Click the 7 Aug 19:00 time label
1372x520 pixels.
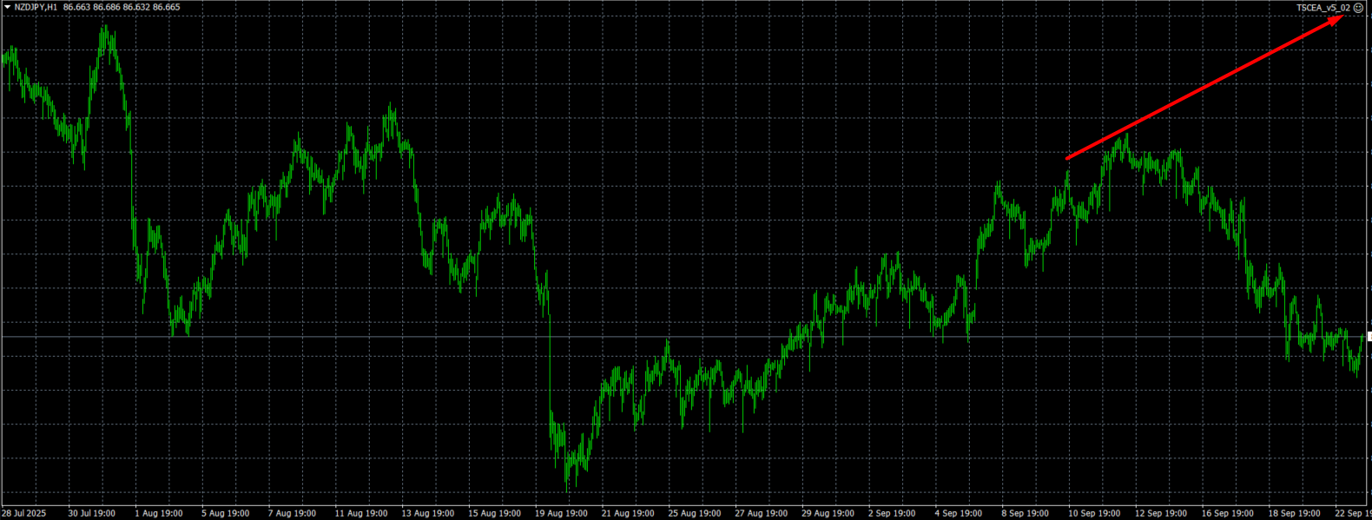292,513
